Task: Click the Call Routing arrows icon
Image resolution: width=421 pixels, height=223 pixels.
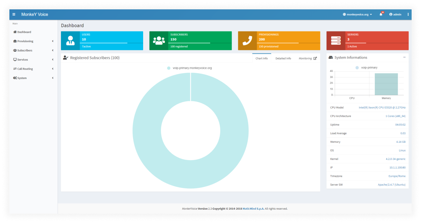Action: 15,69
